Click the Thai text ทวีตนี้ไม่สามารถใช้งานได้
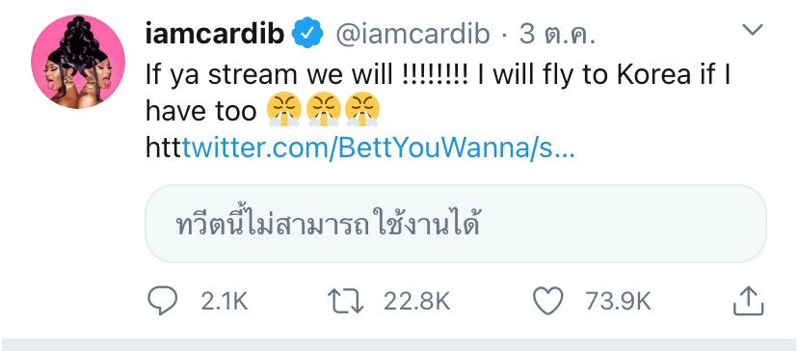Image resolution: width=798 pixels, height=351 pixels. click(328, 225)
